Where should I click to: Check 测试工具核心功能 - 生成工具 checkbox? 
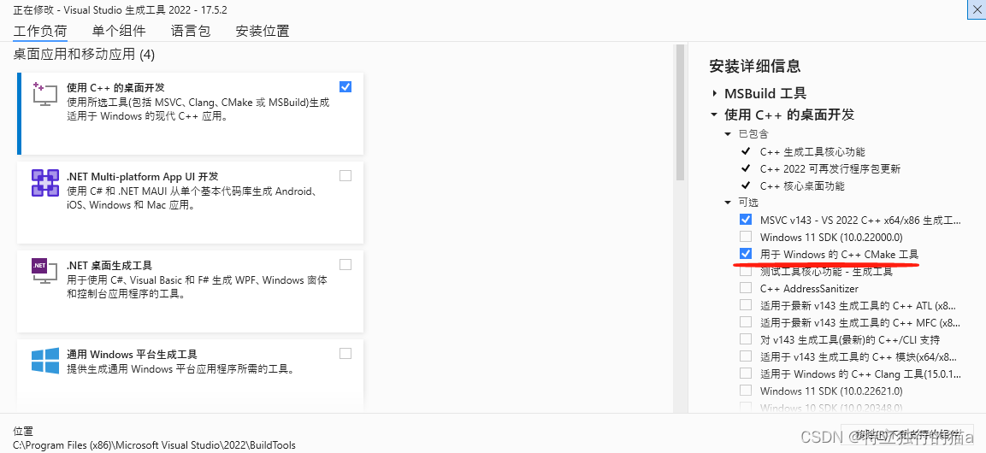point(746,272)
